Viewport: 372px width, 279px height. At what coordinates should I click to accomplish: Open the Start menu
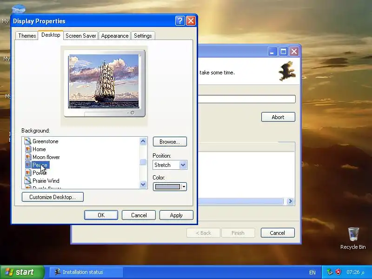[x=22, y=272]
